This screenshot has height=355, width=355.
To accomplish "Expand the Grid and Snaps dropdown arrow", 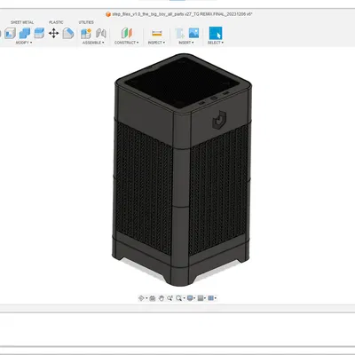I will click(205, 298).
